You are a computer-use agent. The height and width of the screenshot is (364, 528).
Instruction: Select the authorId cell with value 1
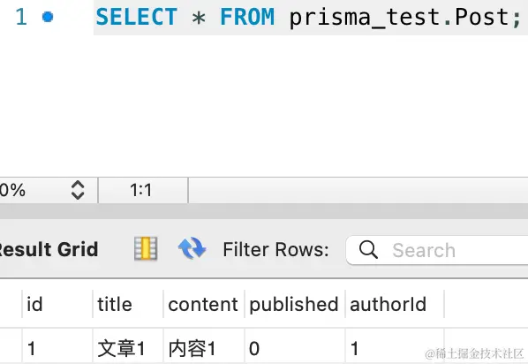(x=395, y=348)
